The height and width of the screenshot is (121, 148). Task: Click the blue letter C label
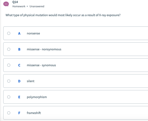click(19, 65)
